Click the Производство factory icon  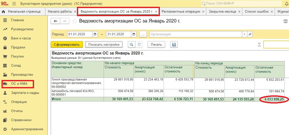(x=5, y=75)
